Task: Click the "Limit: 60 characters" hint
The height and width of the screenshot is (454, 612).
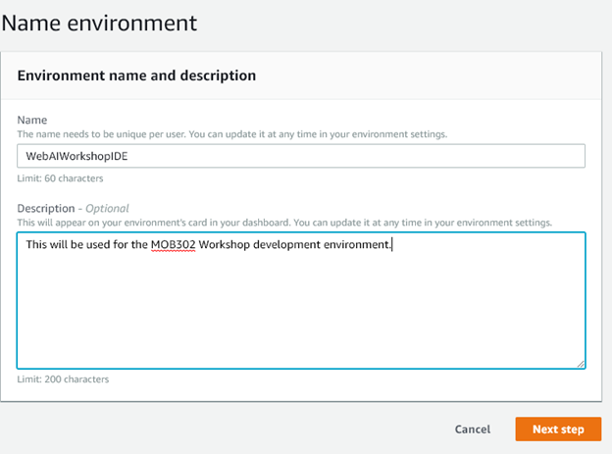Action: [60, 178]
